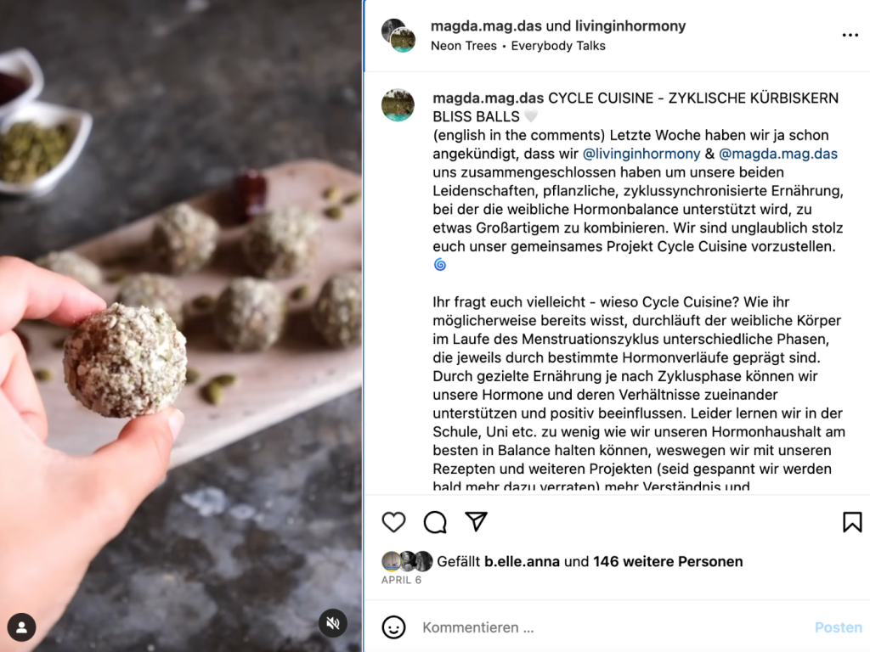Unmute the video sound

[x=333, y=623]
